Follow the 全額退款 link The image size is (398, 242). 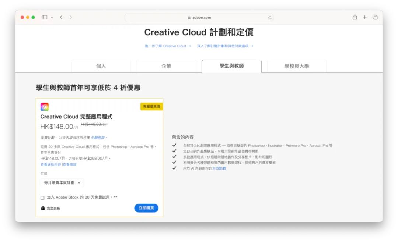coord(98,138)
